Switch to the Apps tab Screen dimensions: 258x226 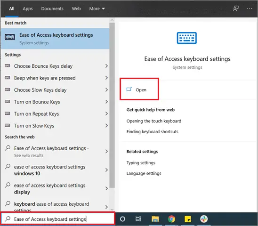pos(28,8)
